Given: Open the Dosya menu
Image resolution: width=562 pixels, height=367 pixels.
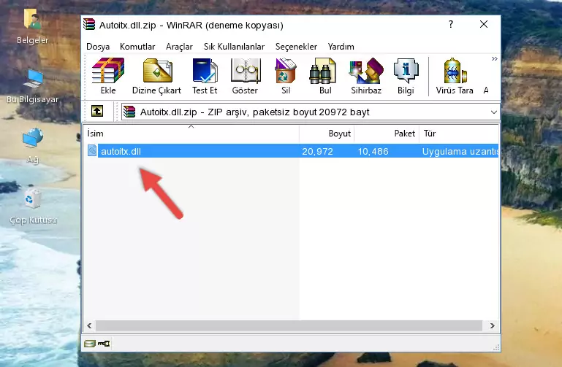Looking at the screenshot, I should click(x=98, y=47).
